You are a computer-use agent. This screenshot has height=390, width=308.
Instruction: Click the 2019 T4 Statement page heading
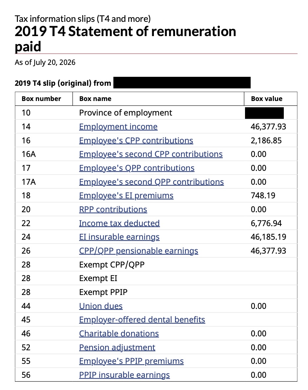pyautogui.click(x=126, y=39)
